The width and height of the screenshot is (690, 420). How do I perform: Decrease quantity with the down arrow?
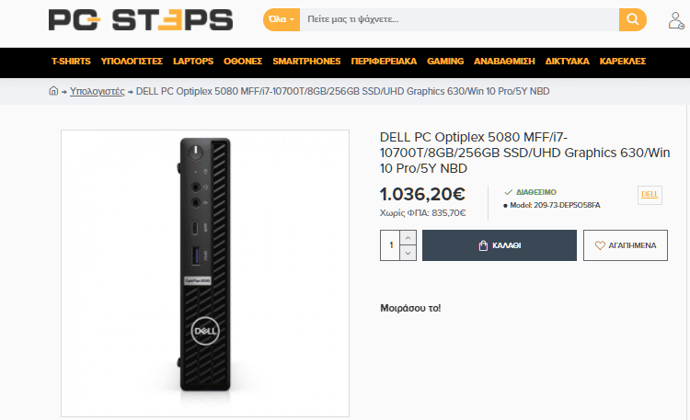(x=408, y=253)
